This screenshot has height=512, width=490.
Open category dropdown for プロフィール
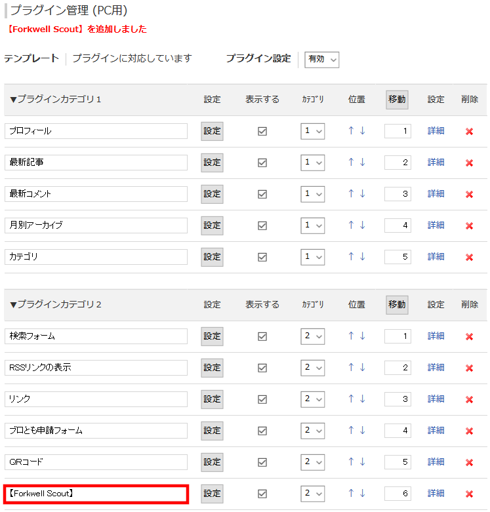(x=313, y=131)
